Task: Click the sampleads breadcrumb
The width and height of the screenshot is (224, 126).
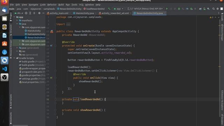Action: [49, 9]
